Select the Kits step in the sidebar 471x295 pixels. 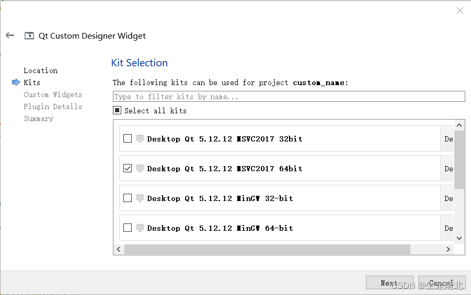(x=32, y=82)
